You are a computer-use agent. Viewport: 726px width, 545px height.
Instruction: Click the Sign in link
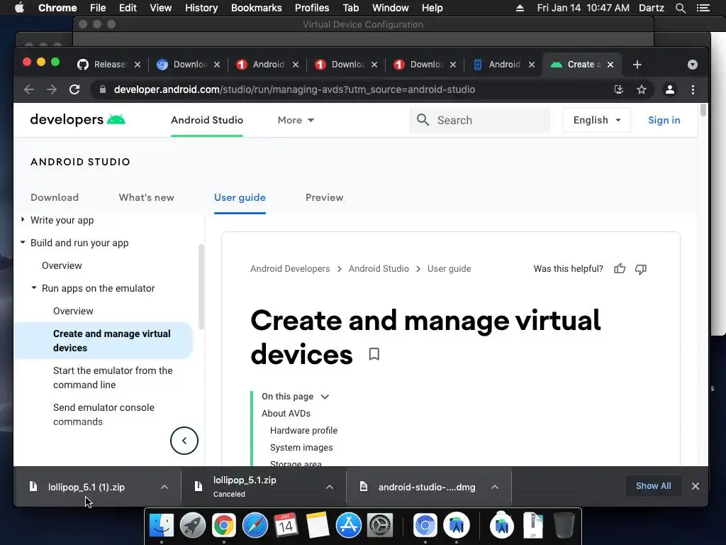pos(664,120)
